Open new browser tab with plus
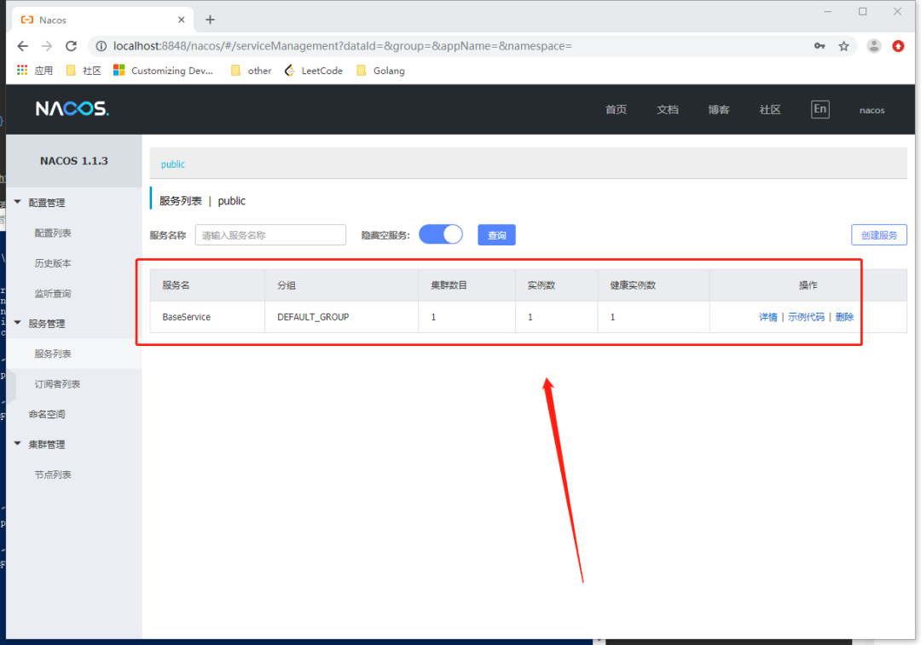The width and height of the screenshot is (921, 645). (210, 20)
